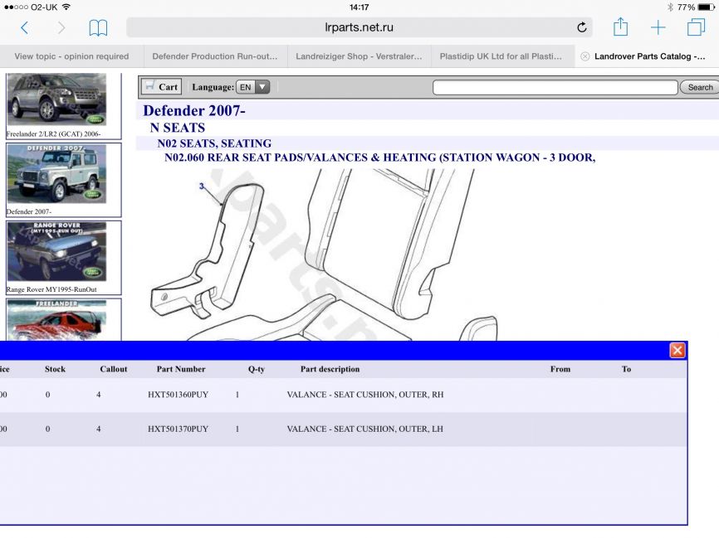Open the Safari share sheet icon
The image size is (719, 538).
(620, 27)
